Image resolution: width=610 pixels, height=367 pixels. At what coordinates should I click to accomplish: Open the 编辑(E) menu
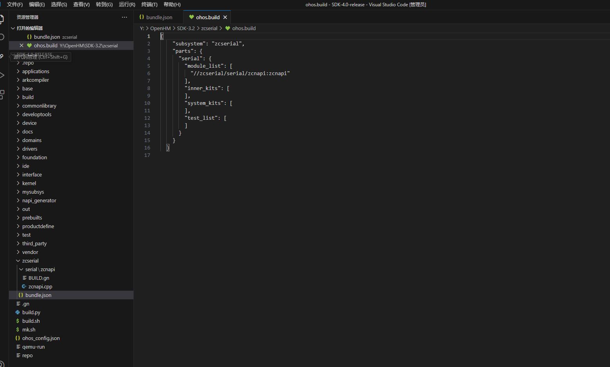tap(37, 5)
